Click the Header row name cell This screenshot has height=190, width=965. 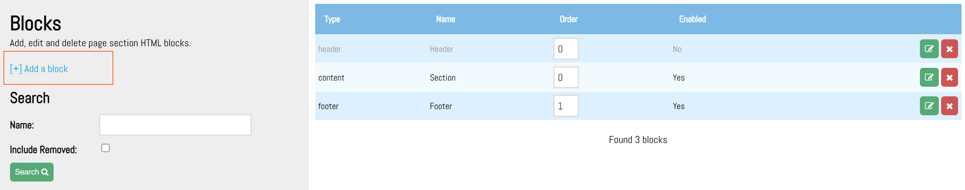[x=441, y=49]
